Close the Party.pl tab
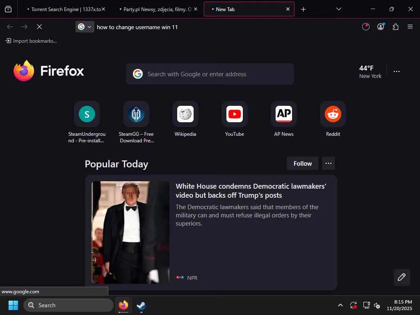Image resolution: width=420 pixels, height=315 pixels. (x=196, y=9)
